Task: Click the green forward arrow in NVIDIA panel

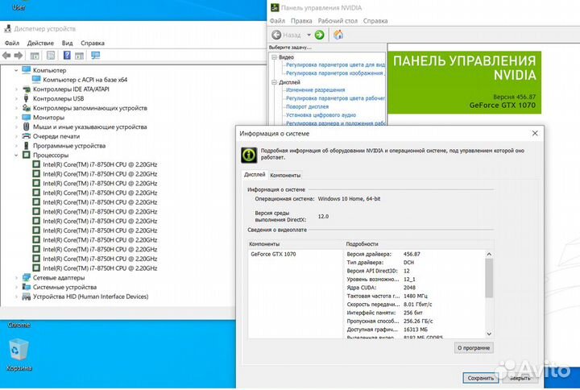Action: pyautogui.click(x=319, y=35)
